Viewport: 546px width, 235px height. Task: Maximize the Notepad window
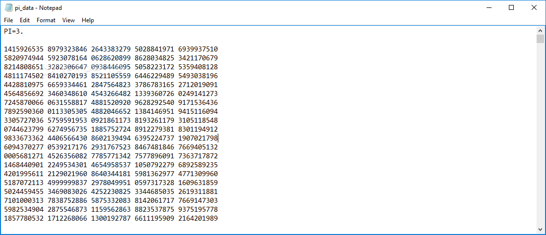coord(511,7)
